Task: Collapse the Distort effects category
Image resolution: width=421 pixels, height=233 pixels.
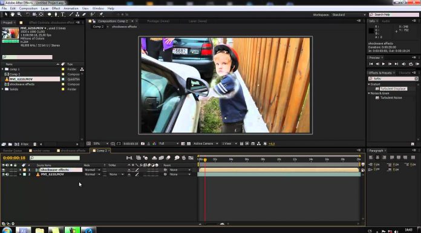Action: (x=369, y=84)
